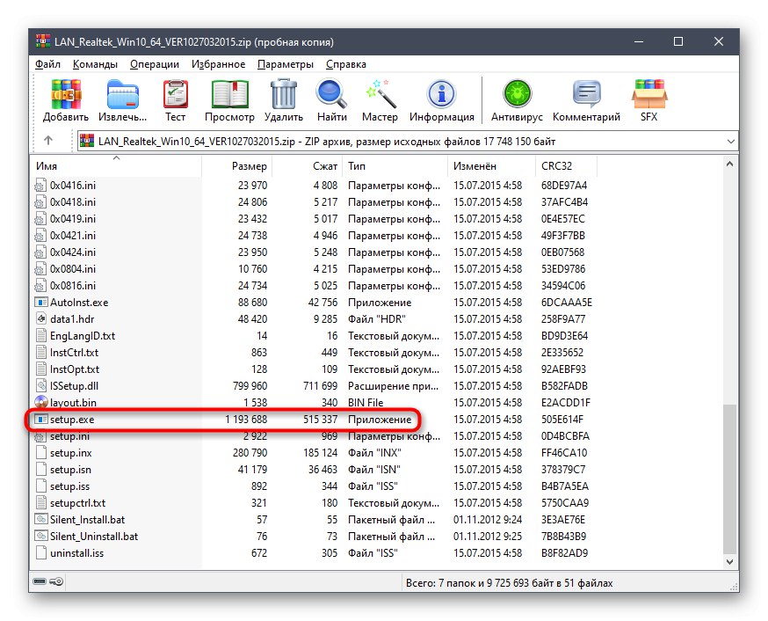Screen dimensions: 768x621
Task: Select the file name 0x0419.ini
Action: click(x=73, y=219)
